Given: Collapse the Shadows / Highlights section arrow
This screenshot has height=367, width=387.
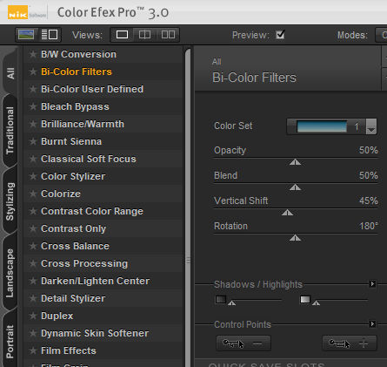Looking at the screenshot, I should coord(372,283).
